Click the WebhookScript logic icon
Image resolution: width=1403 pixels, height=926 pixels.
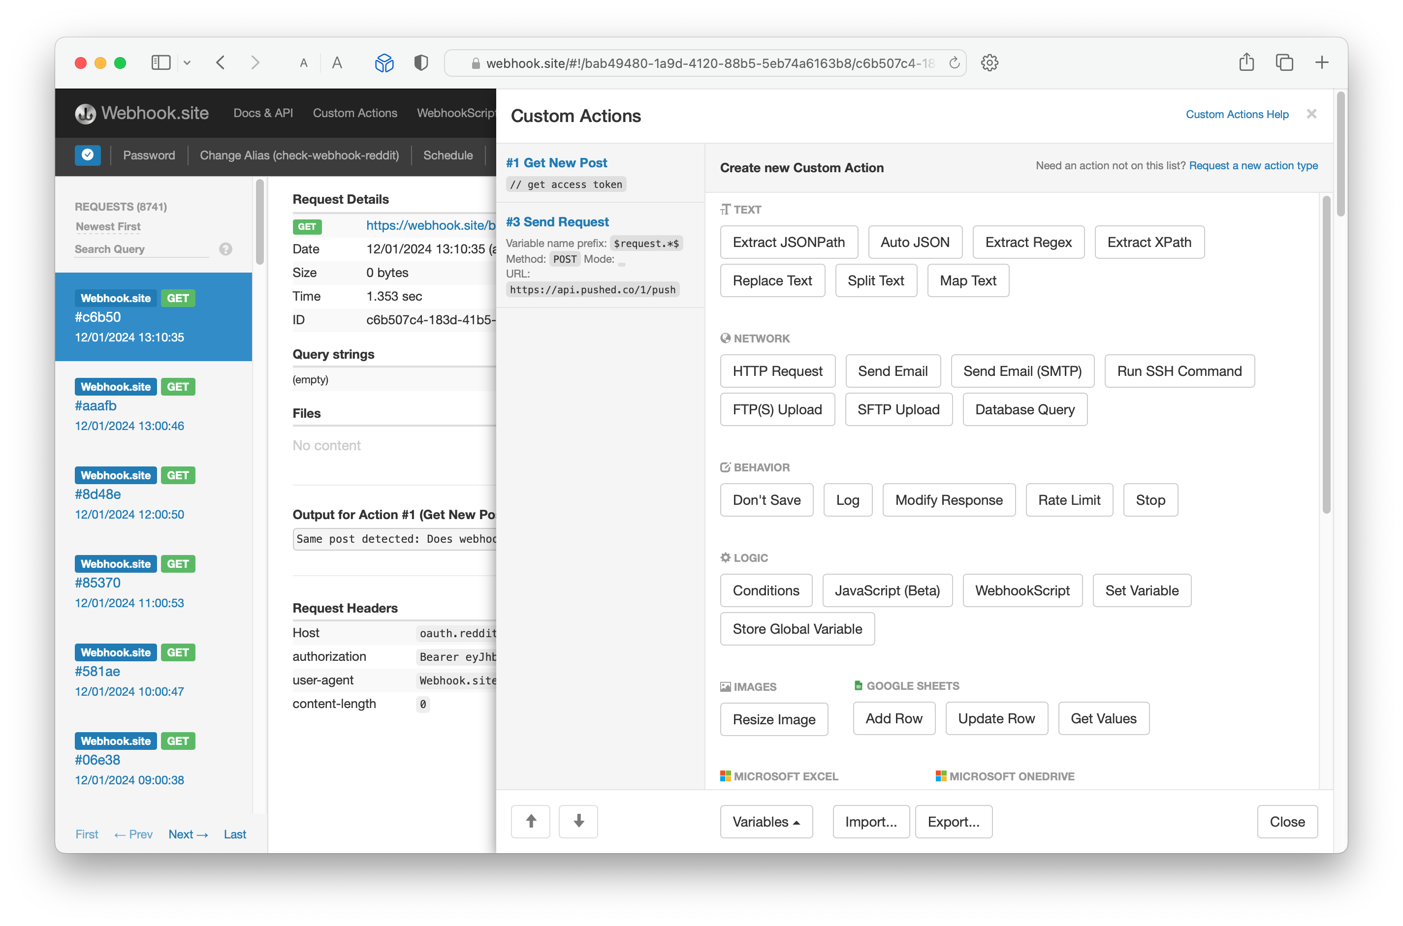[x=1022, y=590]
